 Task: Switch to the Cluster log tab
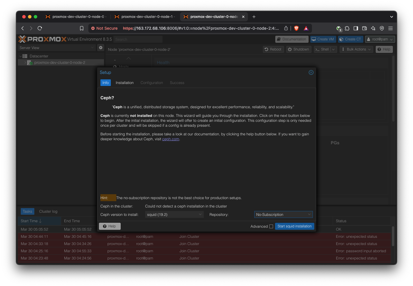pyautogui.click(x=48, y=212)
